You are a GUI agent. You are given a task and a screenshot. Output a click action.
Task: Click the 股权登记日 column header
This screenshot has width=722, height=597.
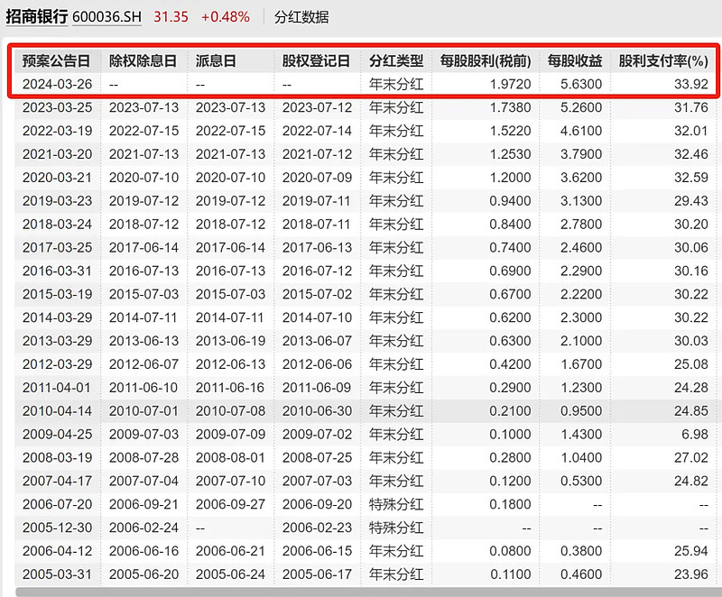click(x=316, y=60)
